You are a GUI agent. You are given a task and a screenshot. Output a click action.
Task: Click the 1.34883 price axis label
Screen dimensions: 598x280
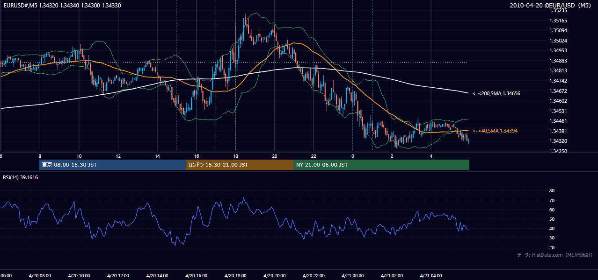pos(558,61)
